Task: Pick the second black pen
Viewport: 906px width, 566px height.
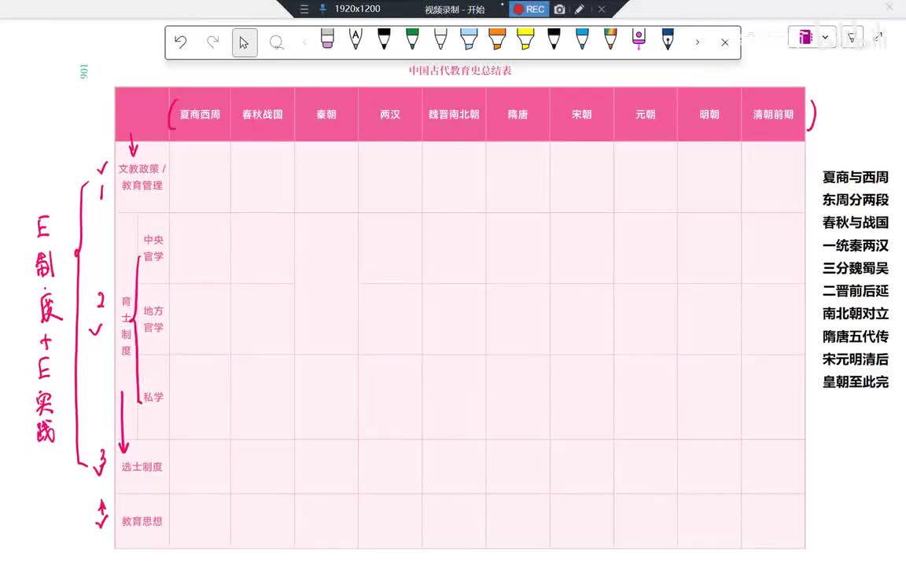Action: [554, 39]
